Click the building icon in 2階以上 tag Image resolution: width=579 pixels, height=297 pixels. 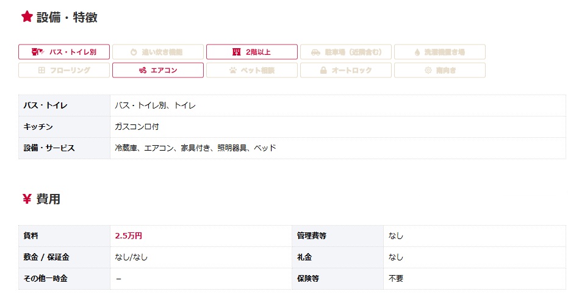tap(236, 52)
